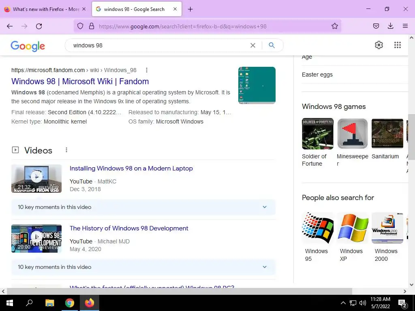Image resolution: width=415 pixels, height=311 pixels.
Task: View site security padlock info
Action: click(92, 26)
